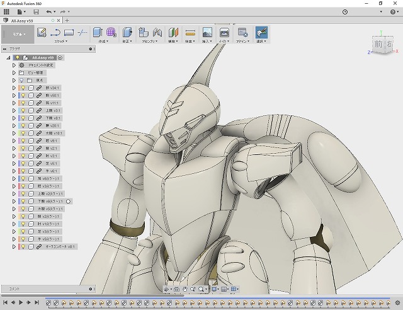
Task: Click the Undo arrow icon
Action: [x=49, y=11]
